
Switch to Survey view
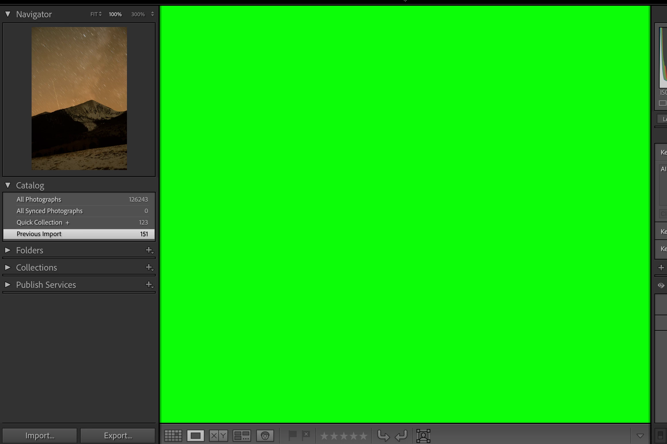pos(242,436)
